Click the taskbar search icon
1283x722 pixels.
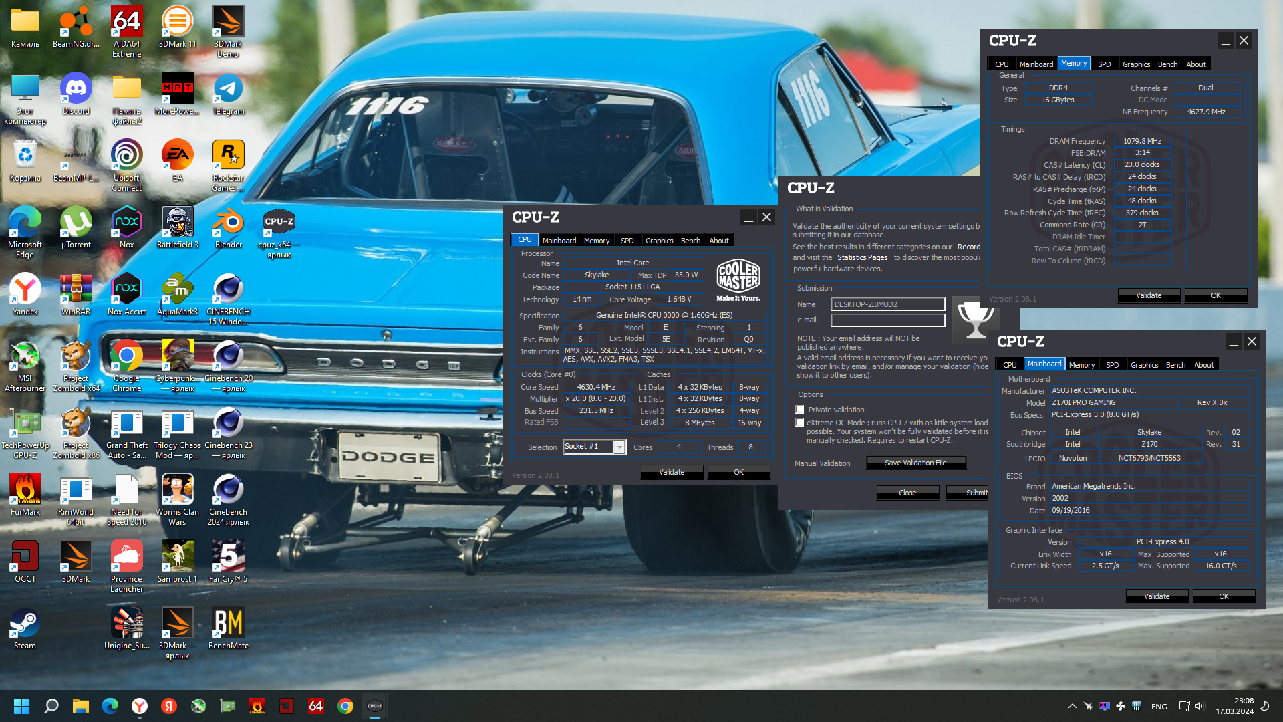[x=51, y=706]
